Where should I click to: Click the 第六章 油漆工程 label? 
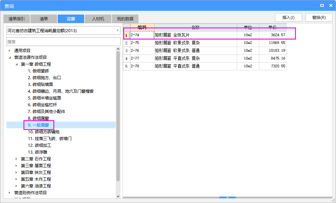click(36, 186)
